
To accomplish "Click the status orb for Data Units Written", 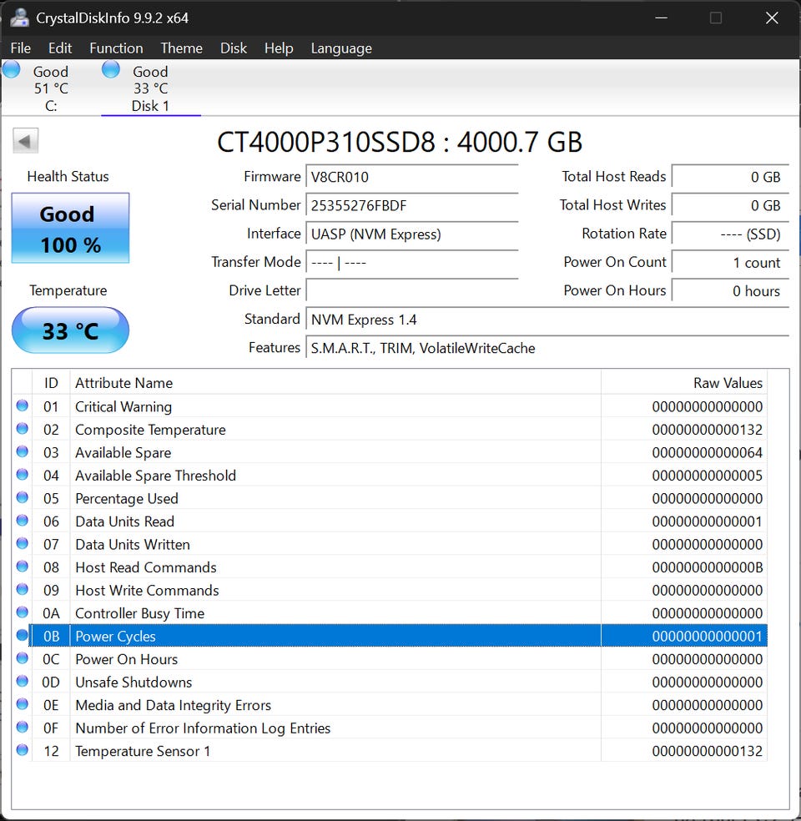I will pos(22,543).
